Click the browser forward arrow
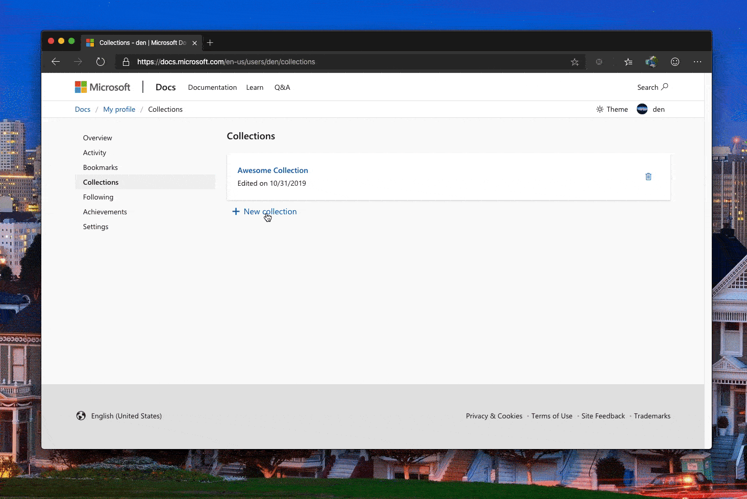Viewport: 747px width, 499px height. (x=78, y=62)
